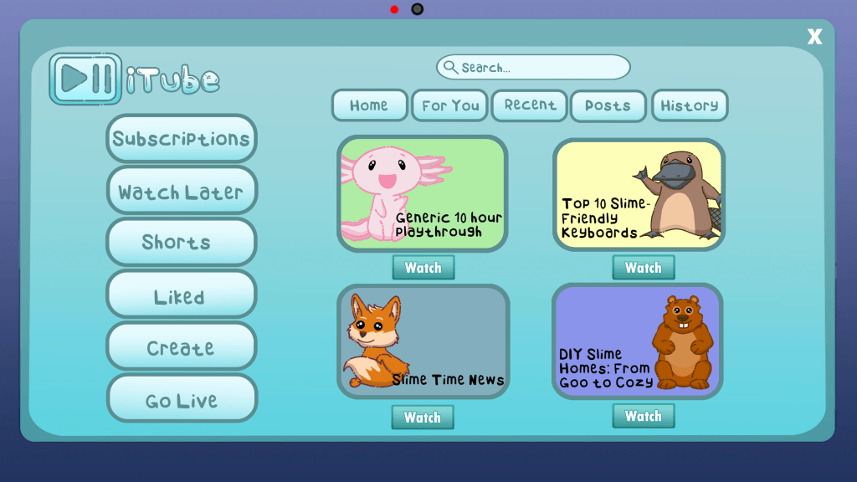
Task: Open the Shorts section
Action: (181, 243)
